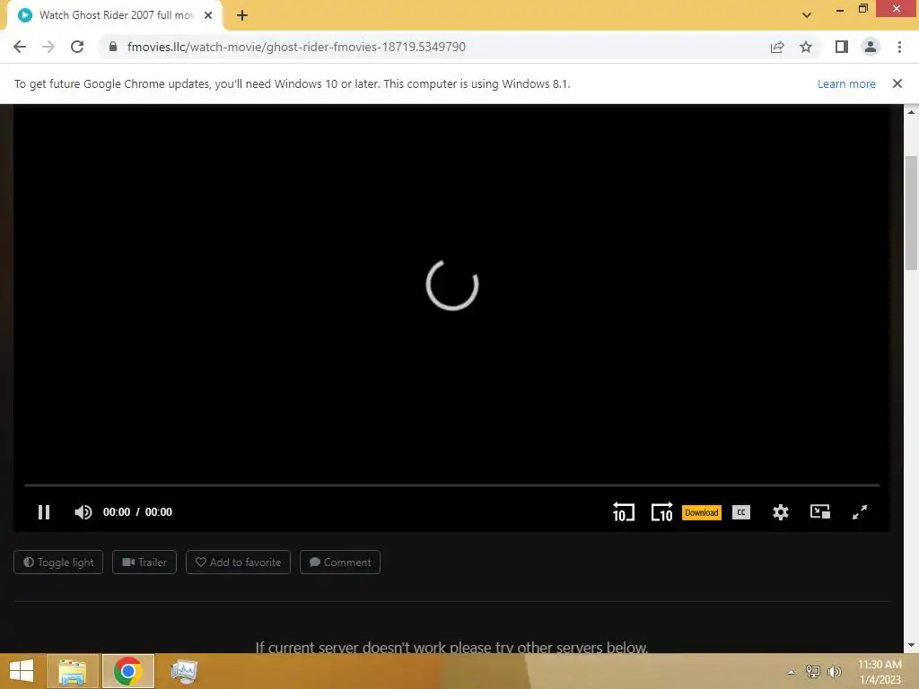The height and width of the screenshot is (689, 919).
Task: Click scrollbar up arrow
Action: pyautogui.click(x=912, y=111)
